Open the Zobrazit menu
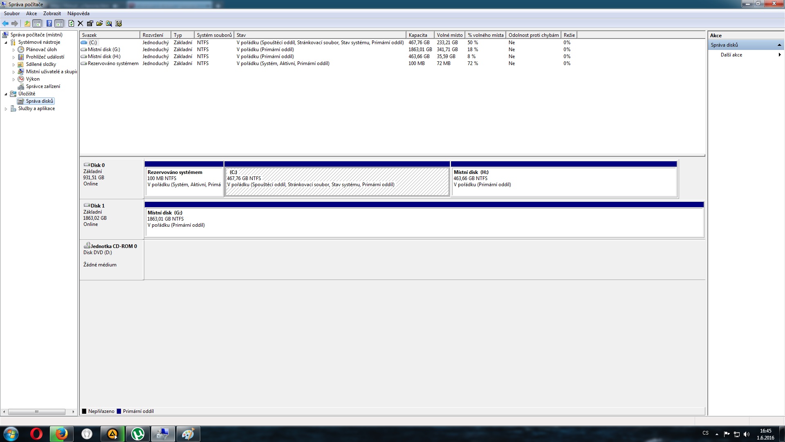 [52, 14]
